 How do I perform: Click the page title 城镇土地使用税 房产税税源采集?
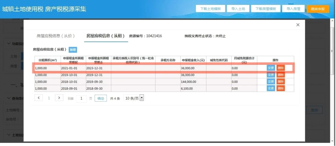tap(44, 9)
